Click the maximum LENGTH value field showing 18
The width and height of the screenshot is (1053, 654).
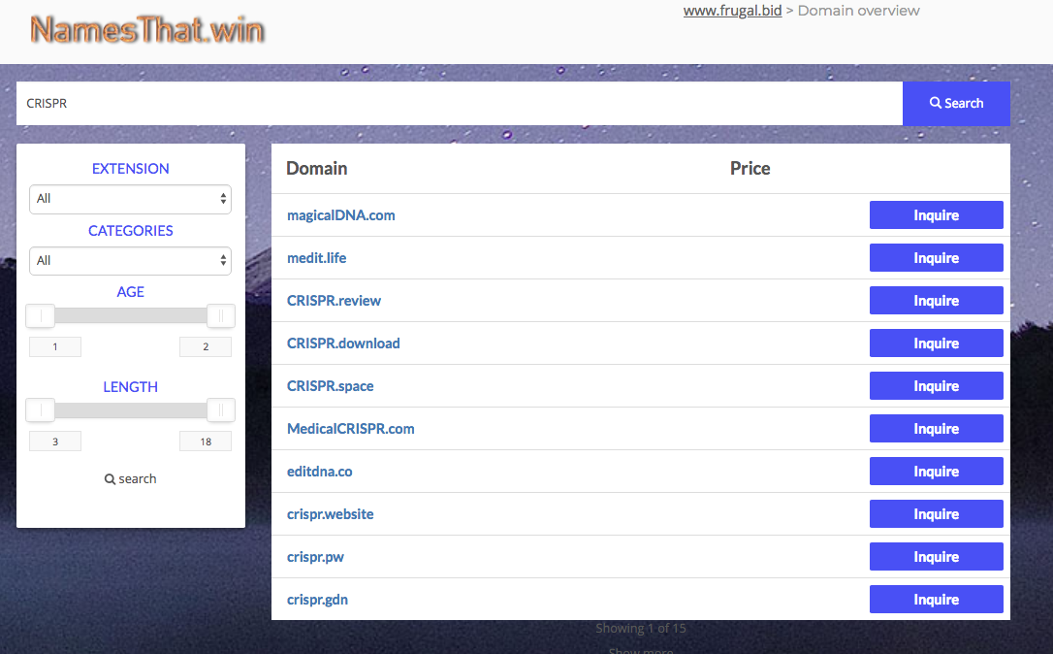tap(206, 441)
